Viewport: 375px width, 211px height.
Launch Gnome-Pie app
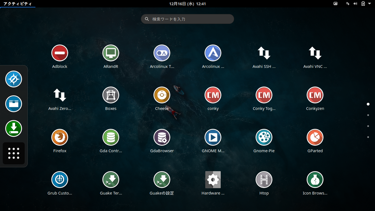click(264, 137)
